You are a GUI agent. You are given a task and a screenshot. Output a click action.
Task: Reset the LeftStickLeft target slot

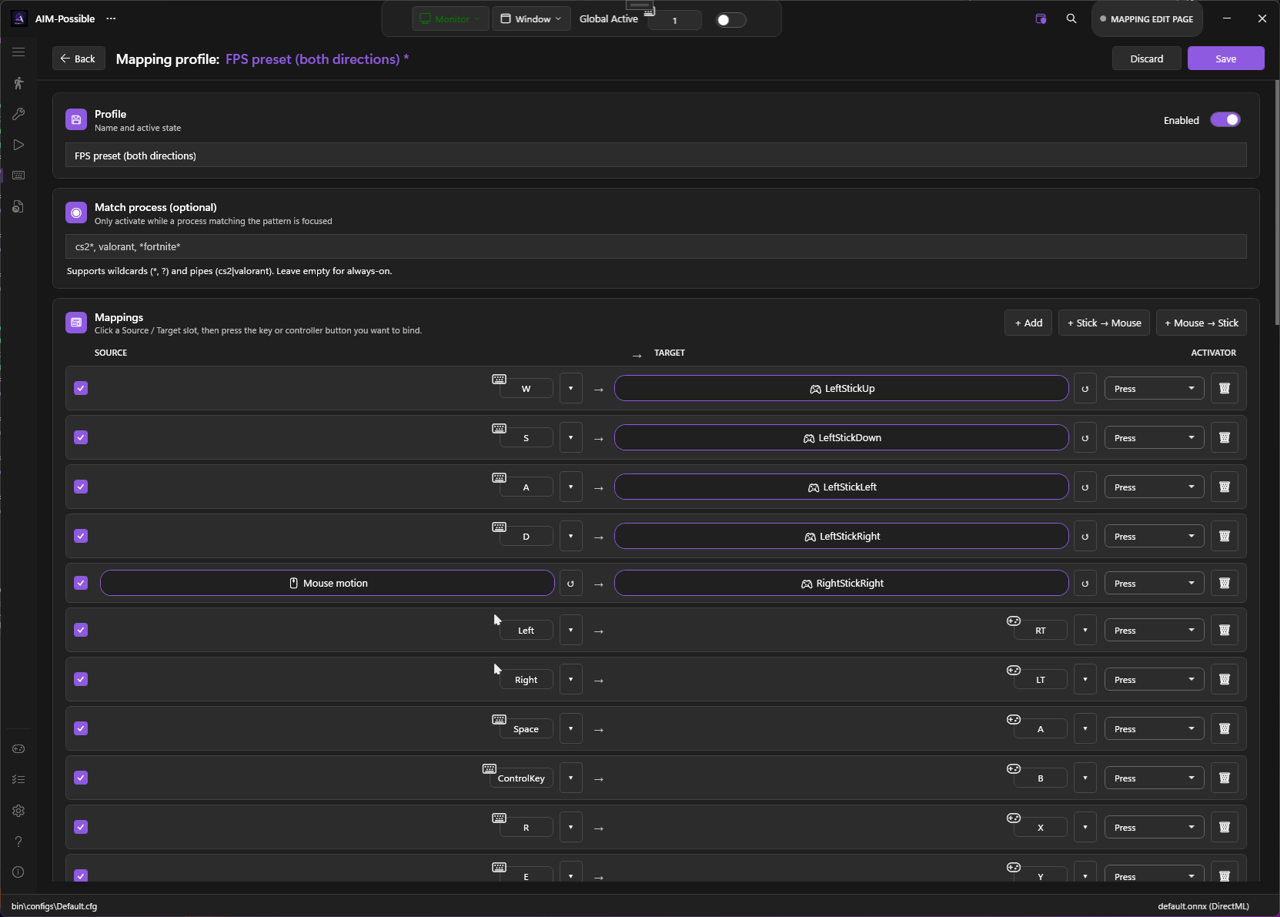[1085, 487]
